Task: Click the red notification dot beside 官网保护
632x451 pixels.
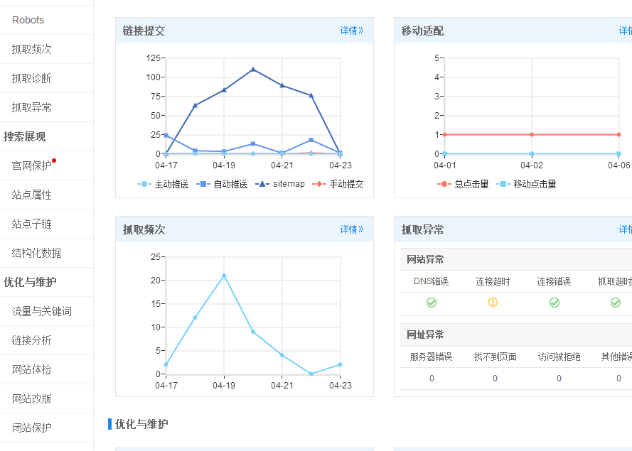Action: pos(54,161)
